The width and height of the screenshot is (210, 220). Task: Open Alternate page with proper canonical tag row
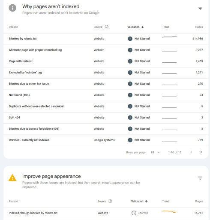[106, 50]
